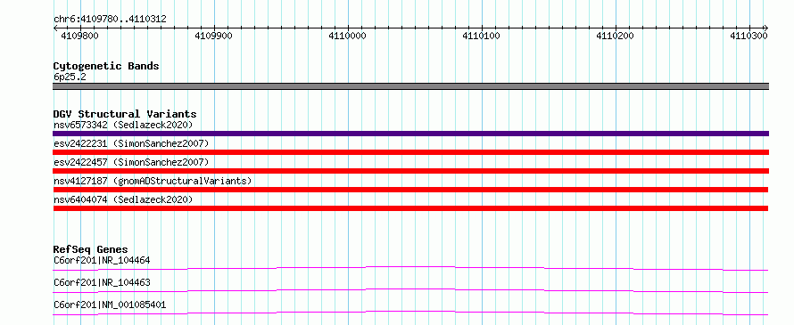Click the 4109900 ruler tick label
The width and height of the screenshot is (794, 325).
214,36
